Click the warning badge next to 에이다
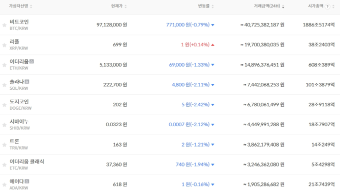 [26, 182]
